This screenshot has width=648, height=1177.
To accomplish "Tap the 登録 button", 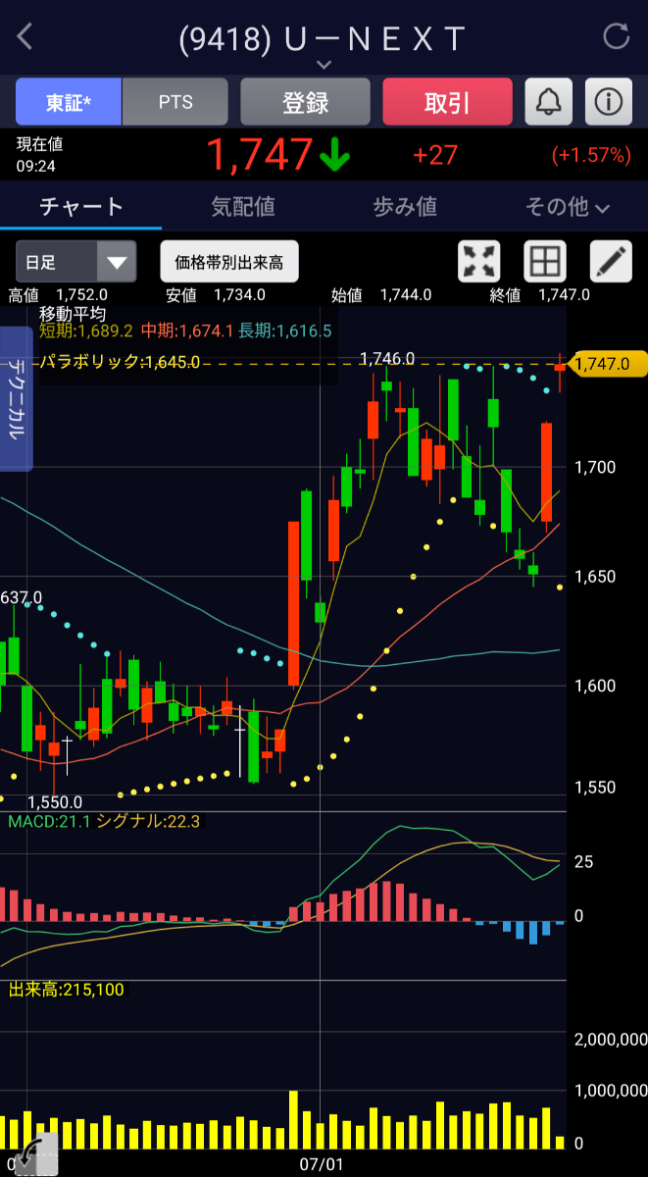I will click(x=305, y=102).
